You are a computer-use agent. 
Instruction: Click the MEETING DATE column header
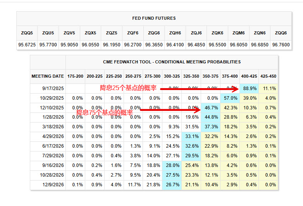(x=48, y=76)
